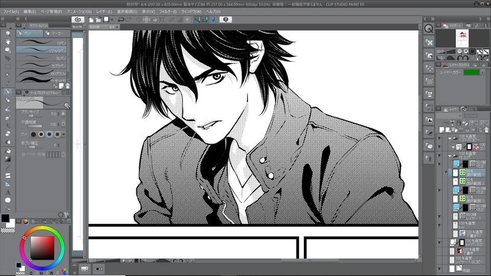Collapse the 1コマのコピー layer folder
This screenshot has width=491, height=276.
pos(450,138)
